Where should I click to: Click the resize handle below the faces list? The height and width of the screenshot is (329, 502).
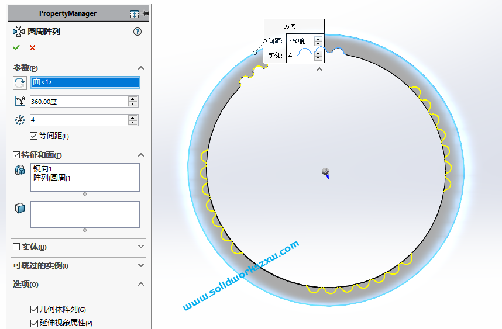coord(85,230)
